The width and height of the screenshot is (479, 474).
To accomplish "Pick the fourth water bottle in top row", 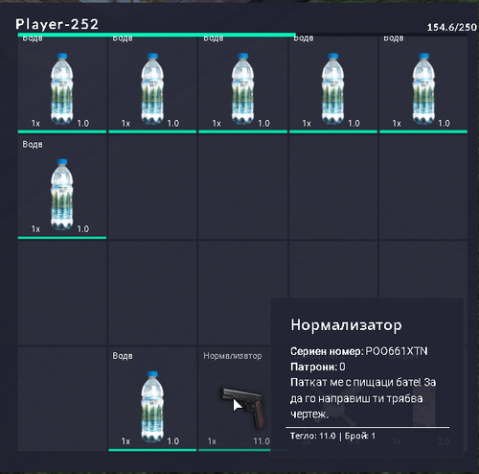I will (x=333, y=88).
